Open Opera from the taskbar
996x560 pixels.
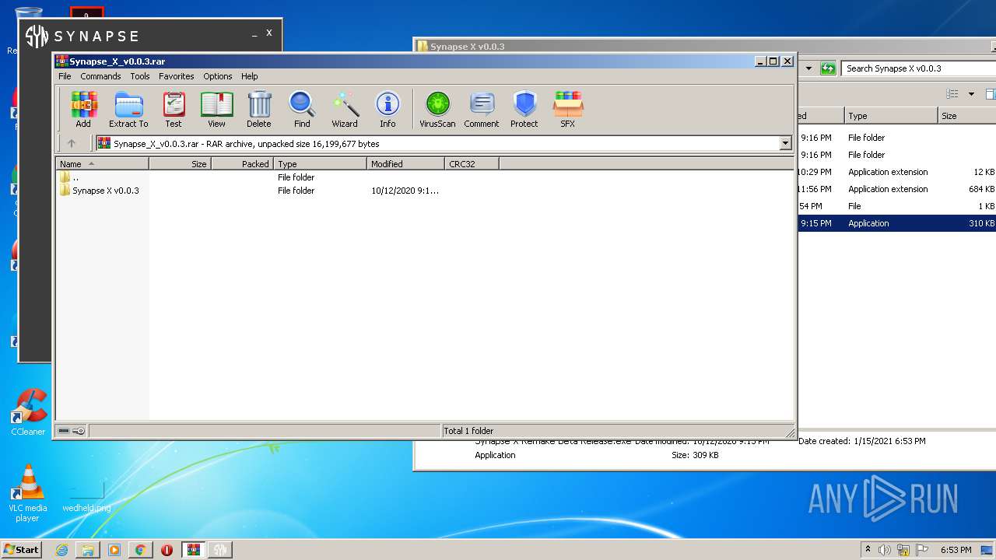[167, 550]
